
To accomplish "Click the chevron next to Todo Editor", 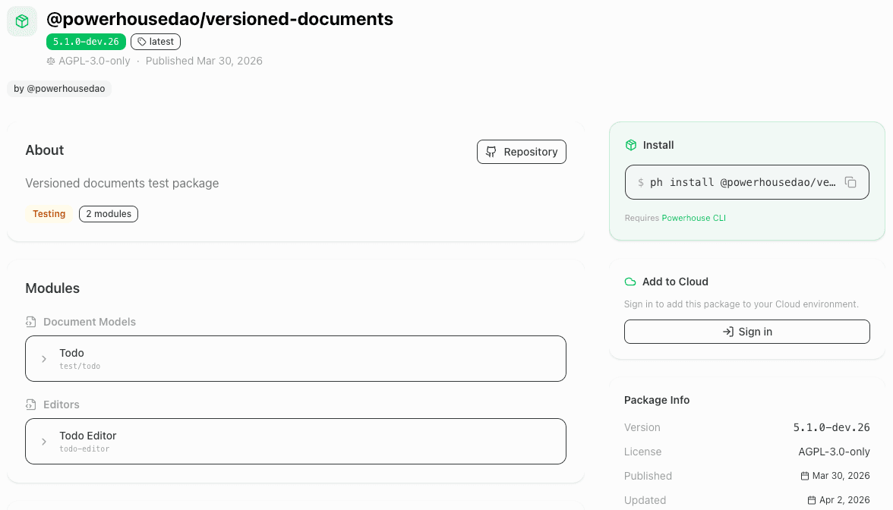I will click(44, 442).
